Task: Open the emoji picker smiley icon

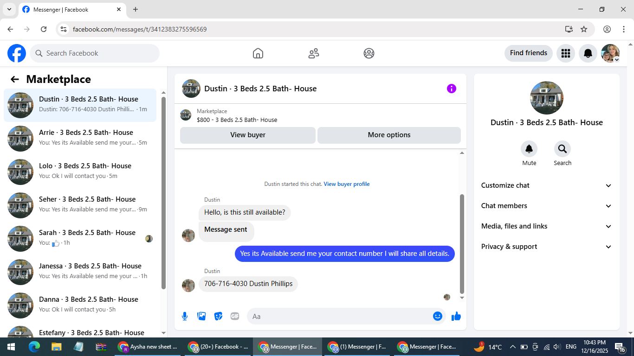Action: click(437, 316)
